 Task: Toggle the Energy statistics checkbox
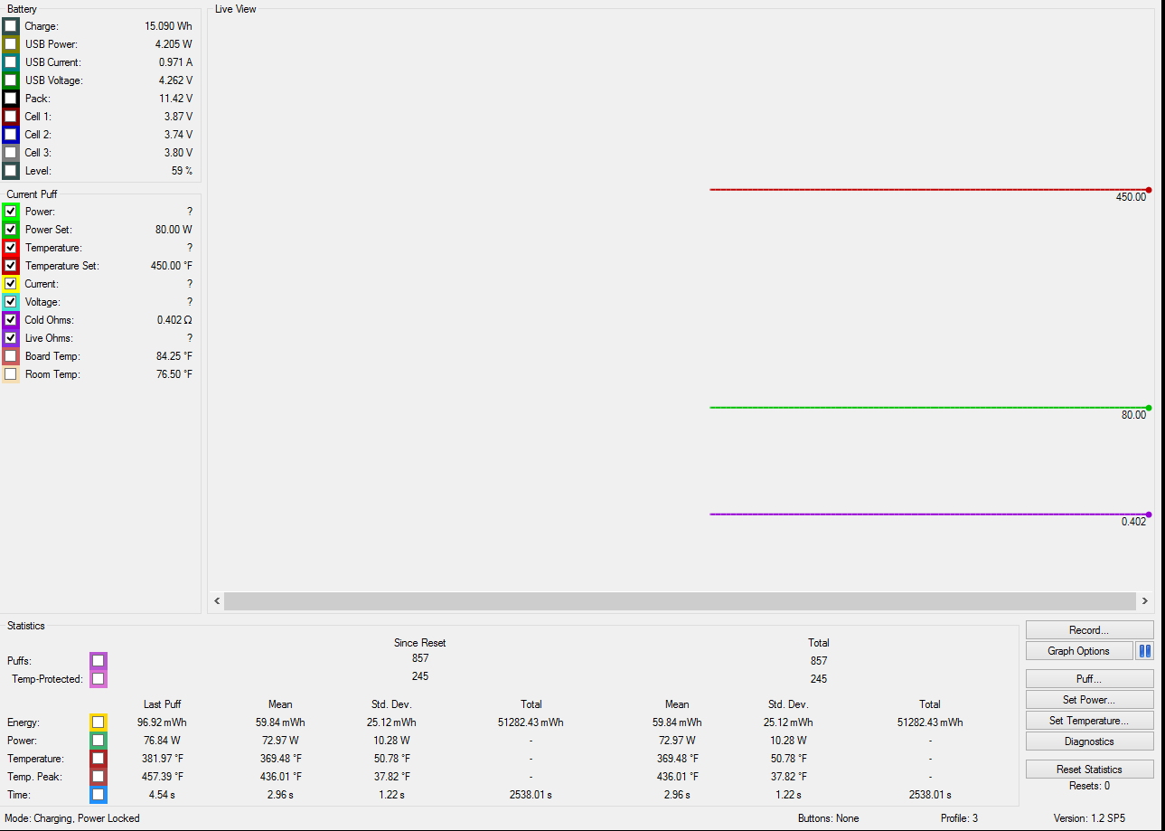click(x=98, y=722)
